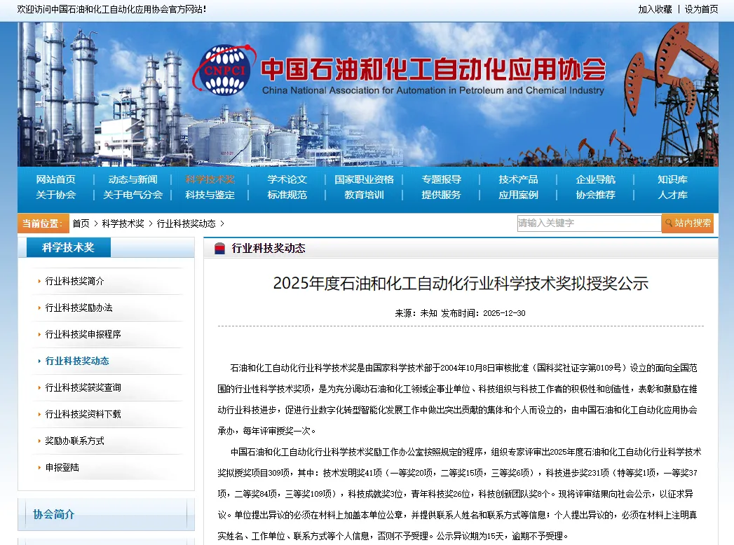The width and height of the screenshot is (734, 545).
Task: Click the CNPCI globe logo
Action: [224, 70]
